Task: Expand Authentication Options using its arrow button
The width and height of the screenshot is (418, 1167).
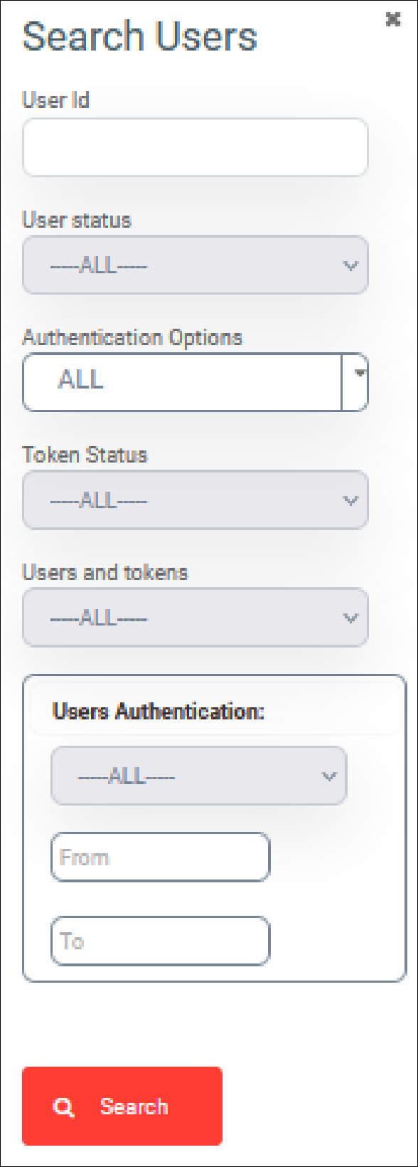Action: (x=355, y=382)
